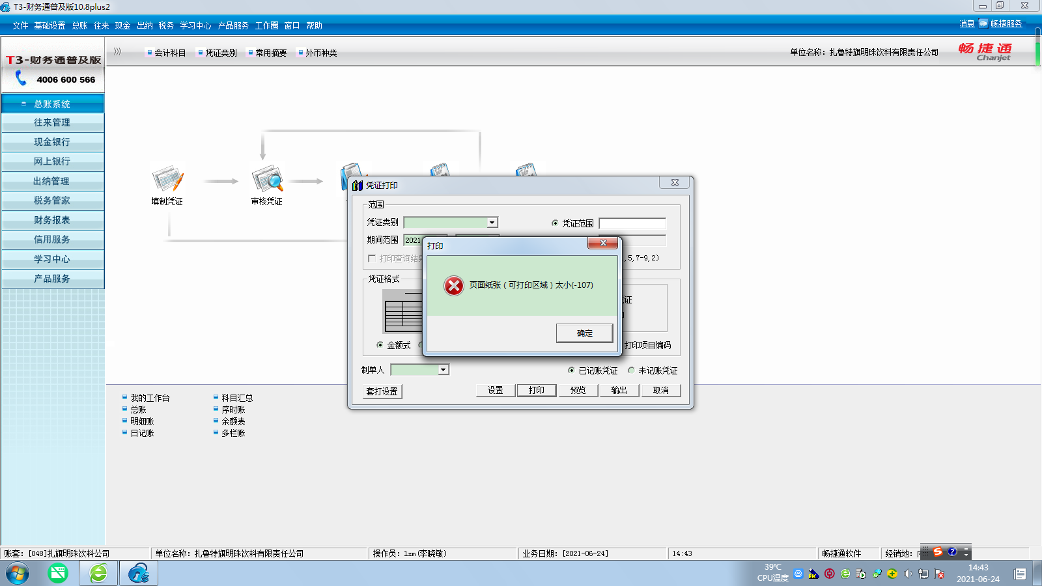
Task: Open the 学习中心 menu
Action: [x=195, y=25]
